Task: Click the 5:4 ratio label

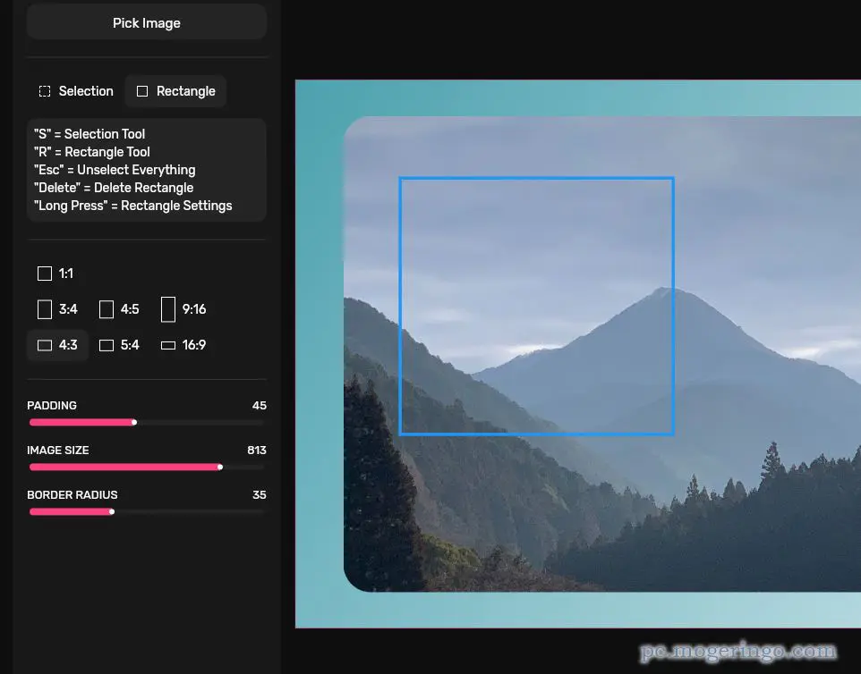Action: pos(130,345)
